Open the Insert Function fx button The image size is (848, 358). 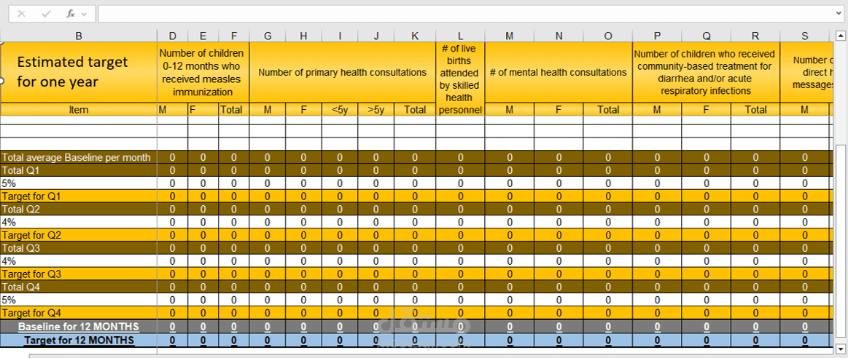pos(70,14)
